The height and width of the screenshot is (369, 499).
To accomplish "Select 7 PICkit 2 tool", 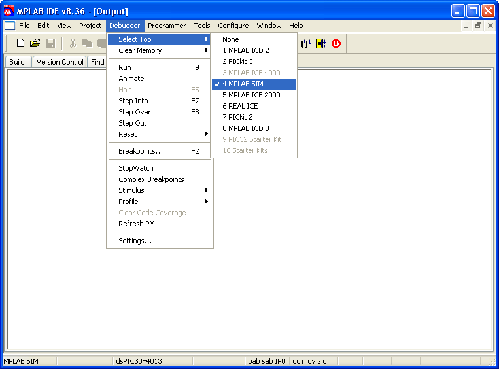I will pyautogui.click(x=254, y=118).
